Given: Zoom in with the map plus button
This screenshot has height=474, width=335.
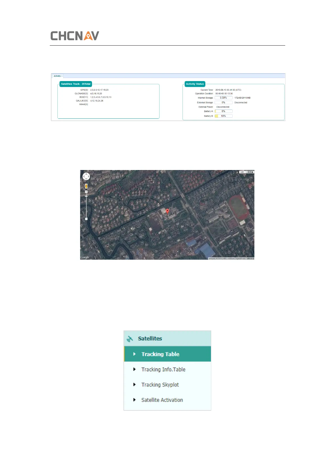Looking at the screenshot, I should coord(86,192).
